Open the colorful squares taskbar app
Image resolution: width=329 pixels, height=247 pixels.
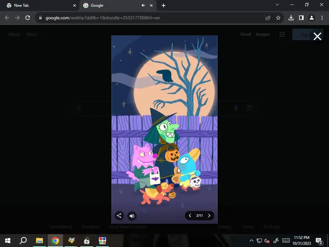pyautogui.click(x=102, y=241)
